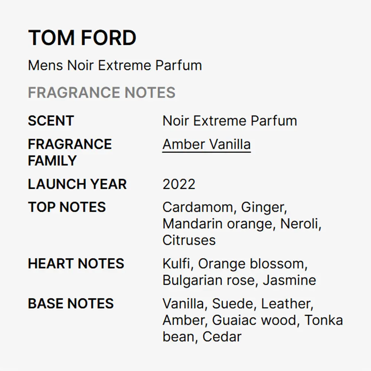
Task: Select the Noir Extreme Parfum scent value
Action: point(230,121)
